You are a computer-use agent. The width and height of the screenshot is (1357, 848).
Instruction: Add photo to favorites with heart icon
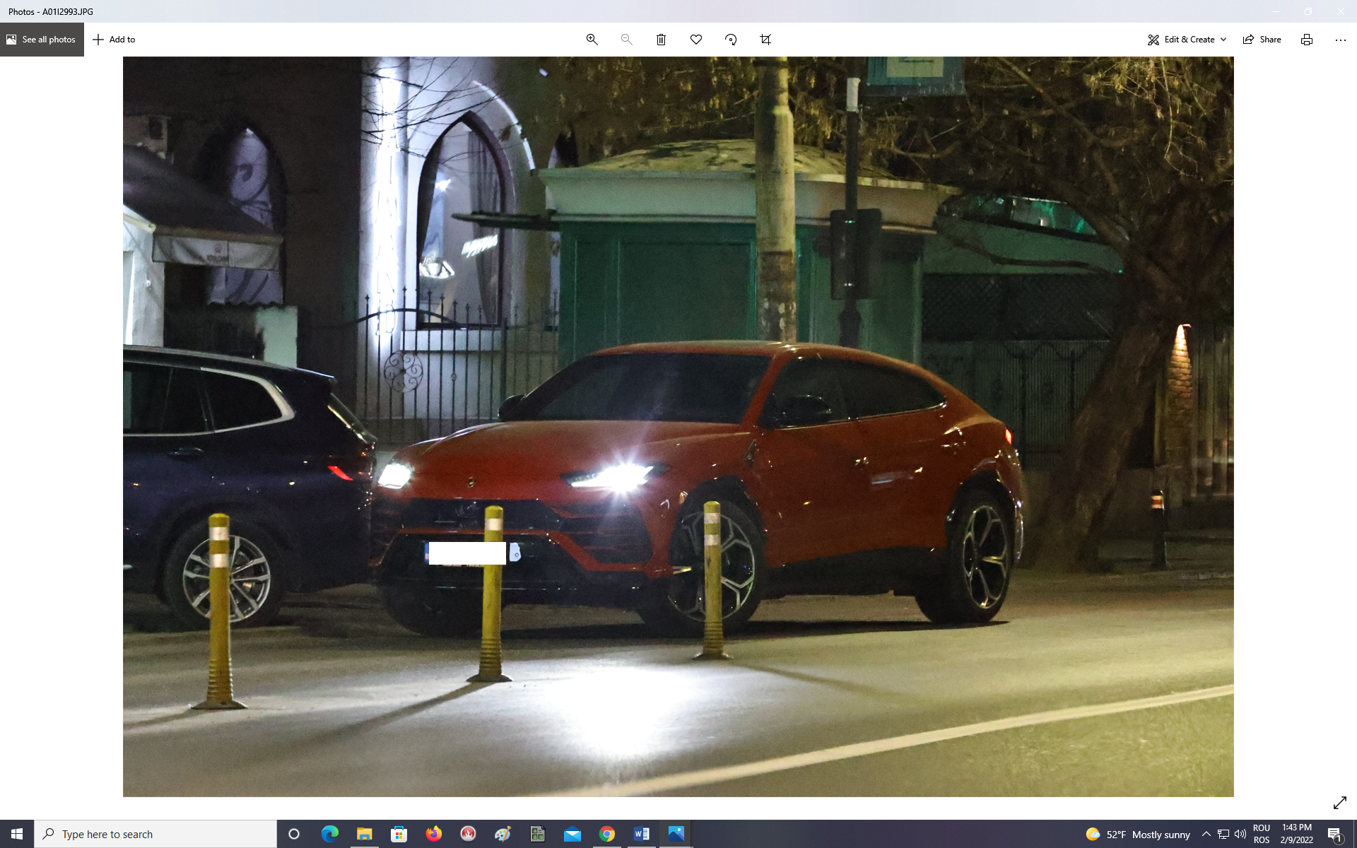point(696,40)
